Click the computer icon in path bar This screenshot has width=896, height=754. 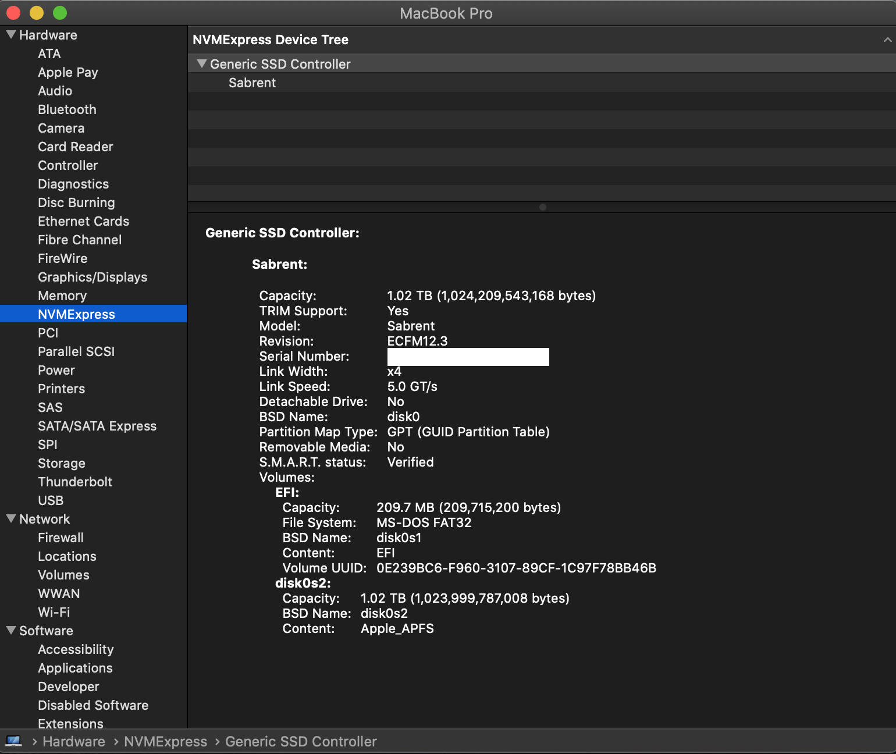pyautogui.click(x=13, y=741)
